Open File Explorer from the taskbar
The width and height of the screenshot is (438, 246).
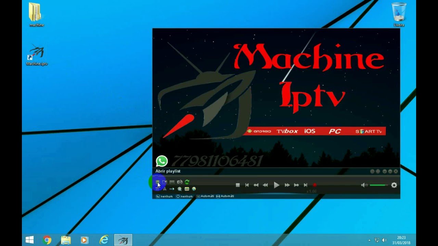click(x=66, y=240)
